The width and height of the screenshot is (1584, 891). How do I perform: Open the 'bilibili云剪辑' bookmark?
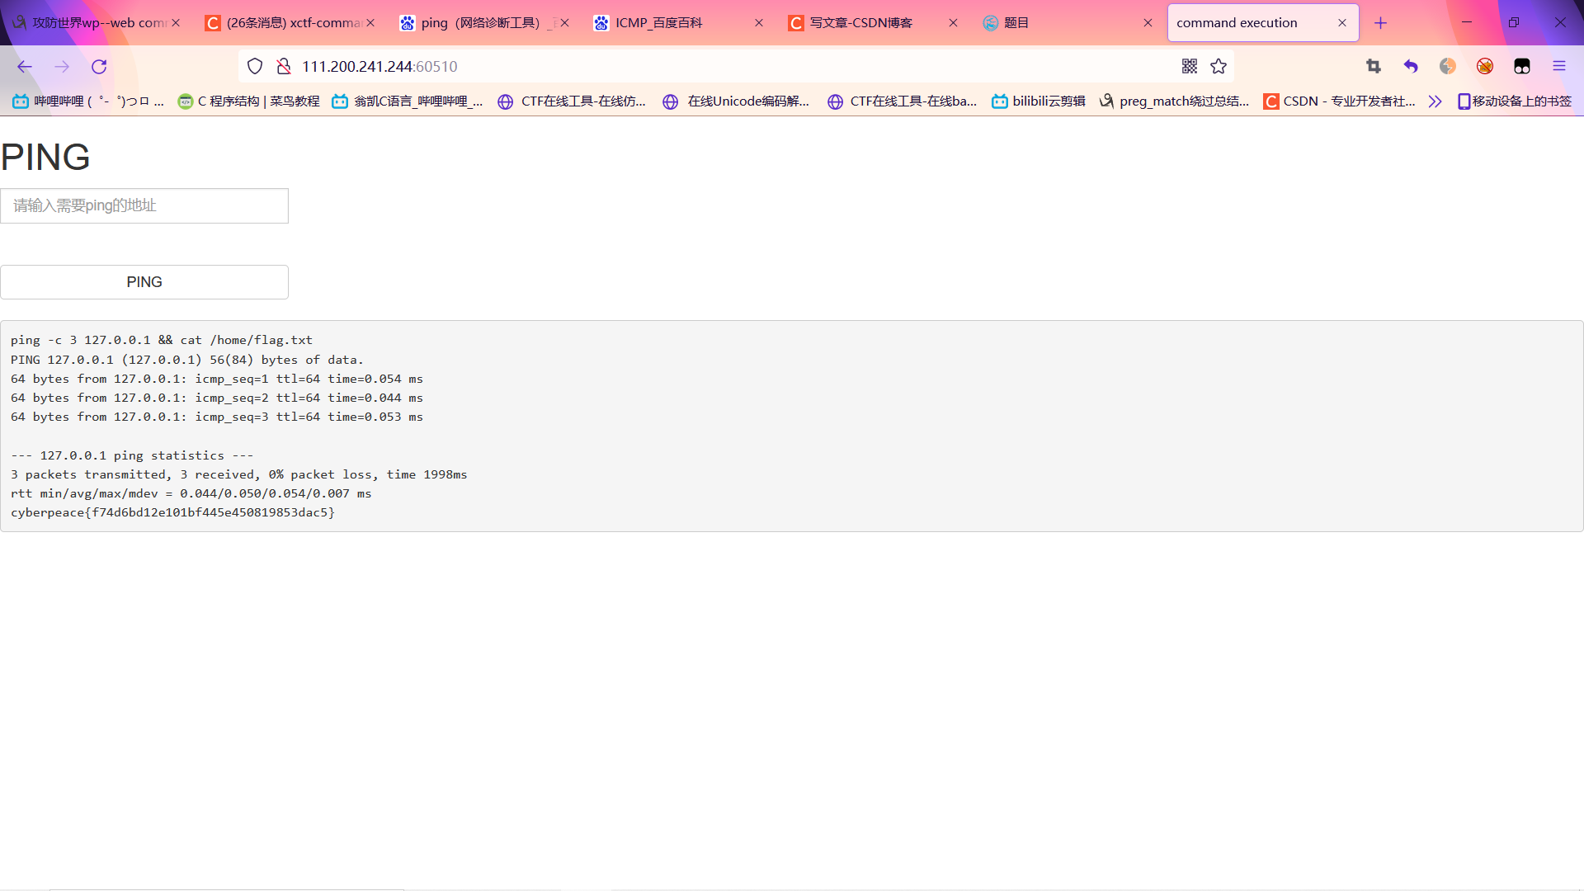coord(1039,101)
